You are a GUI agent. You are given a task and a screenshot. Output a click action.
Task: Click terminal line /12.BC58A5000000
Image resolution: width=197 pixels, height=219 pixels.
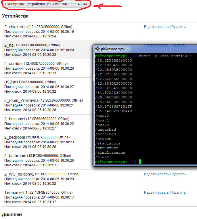[114, 74]
